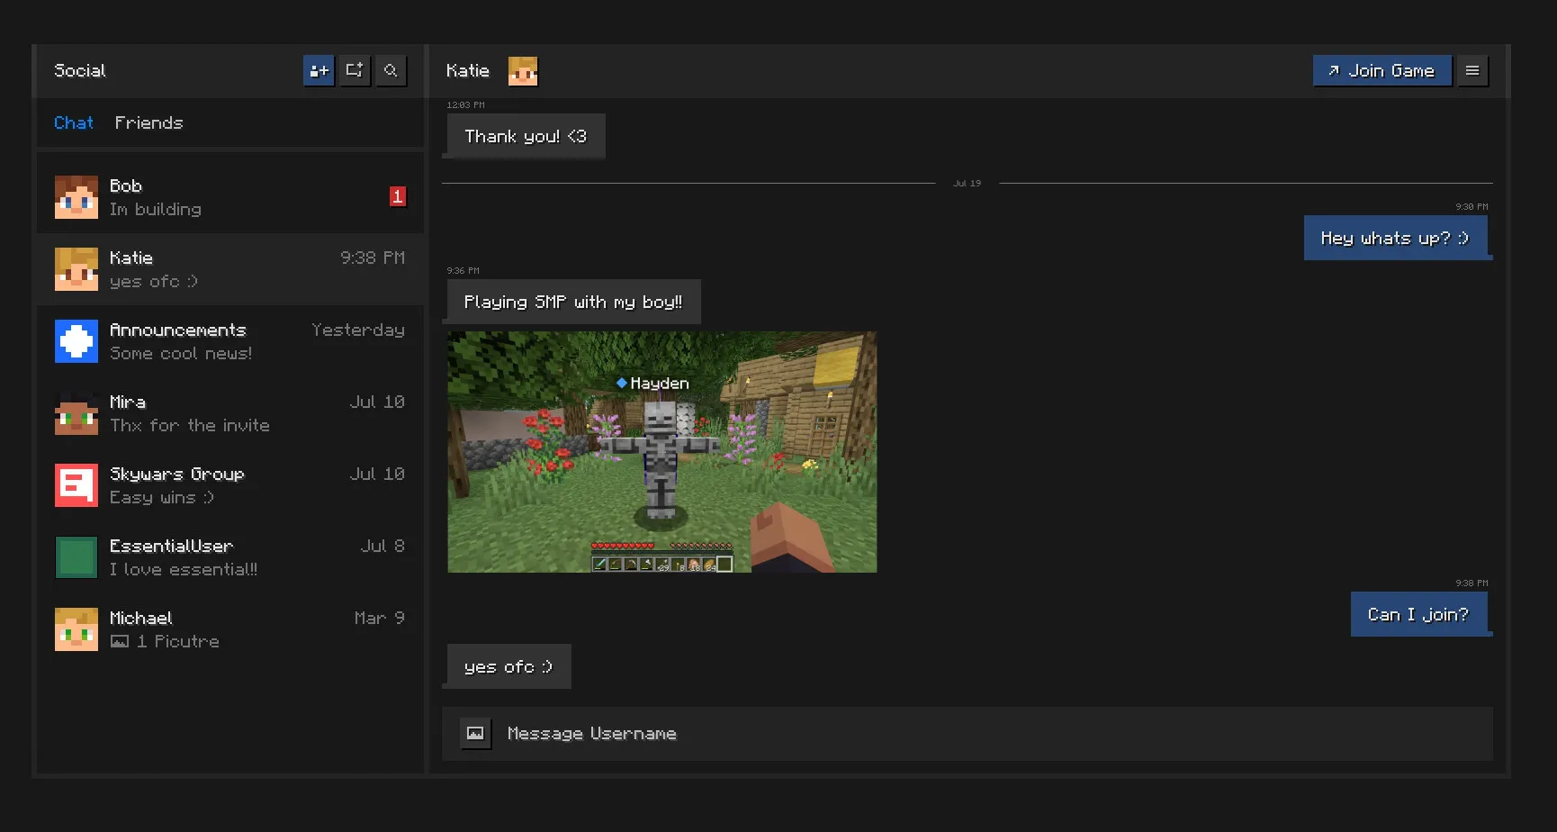
Task: Open the Skywars Group conversation
Action: (x=230, y=485)
